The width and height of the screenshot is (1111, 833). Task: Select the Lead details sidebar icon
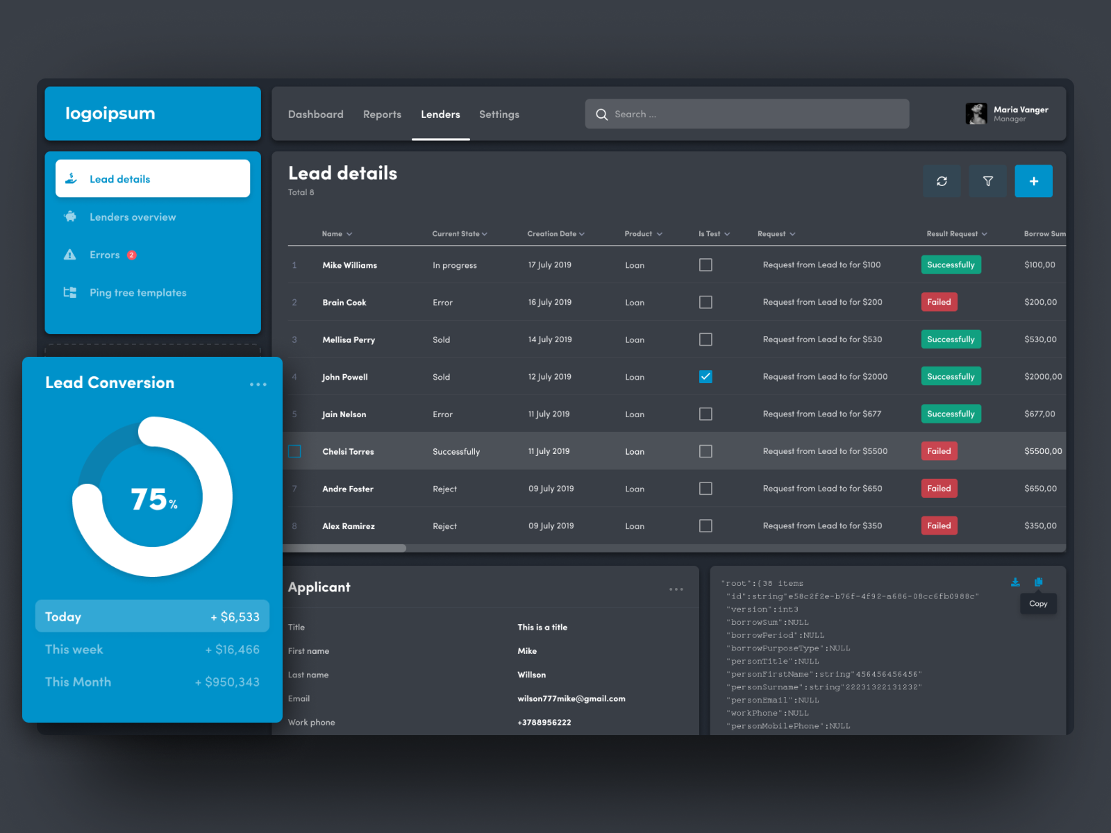[70, 178]
